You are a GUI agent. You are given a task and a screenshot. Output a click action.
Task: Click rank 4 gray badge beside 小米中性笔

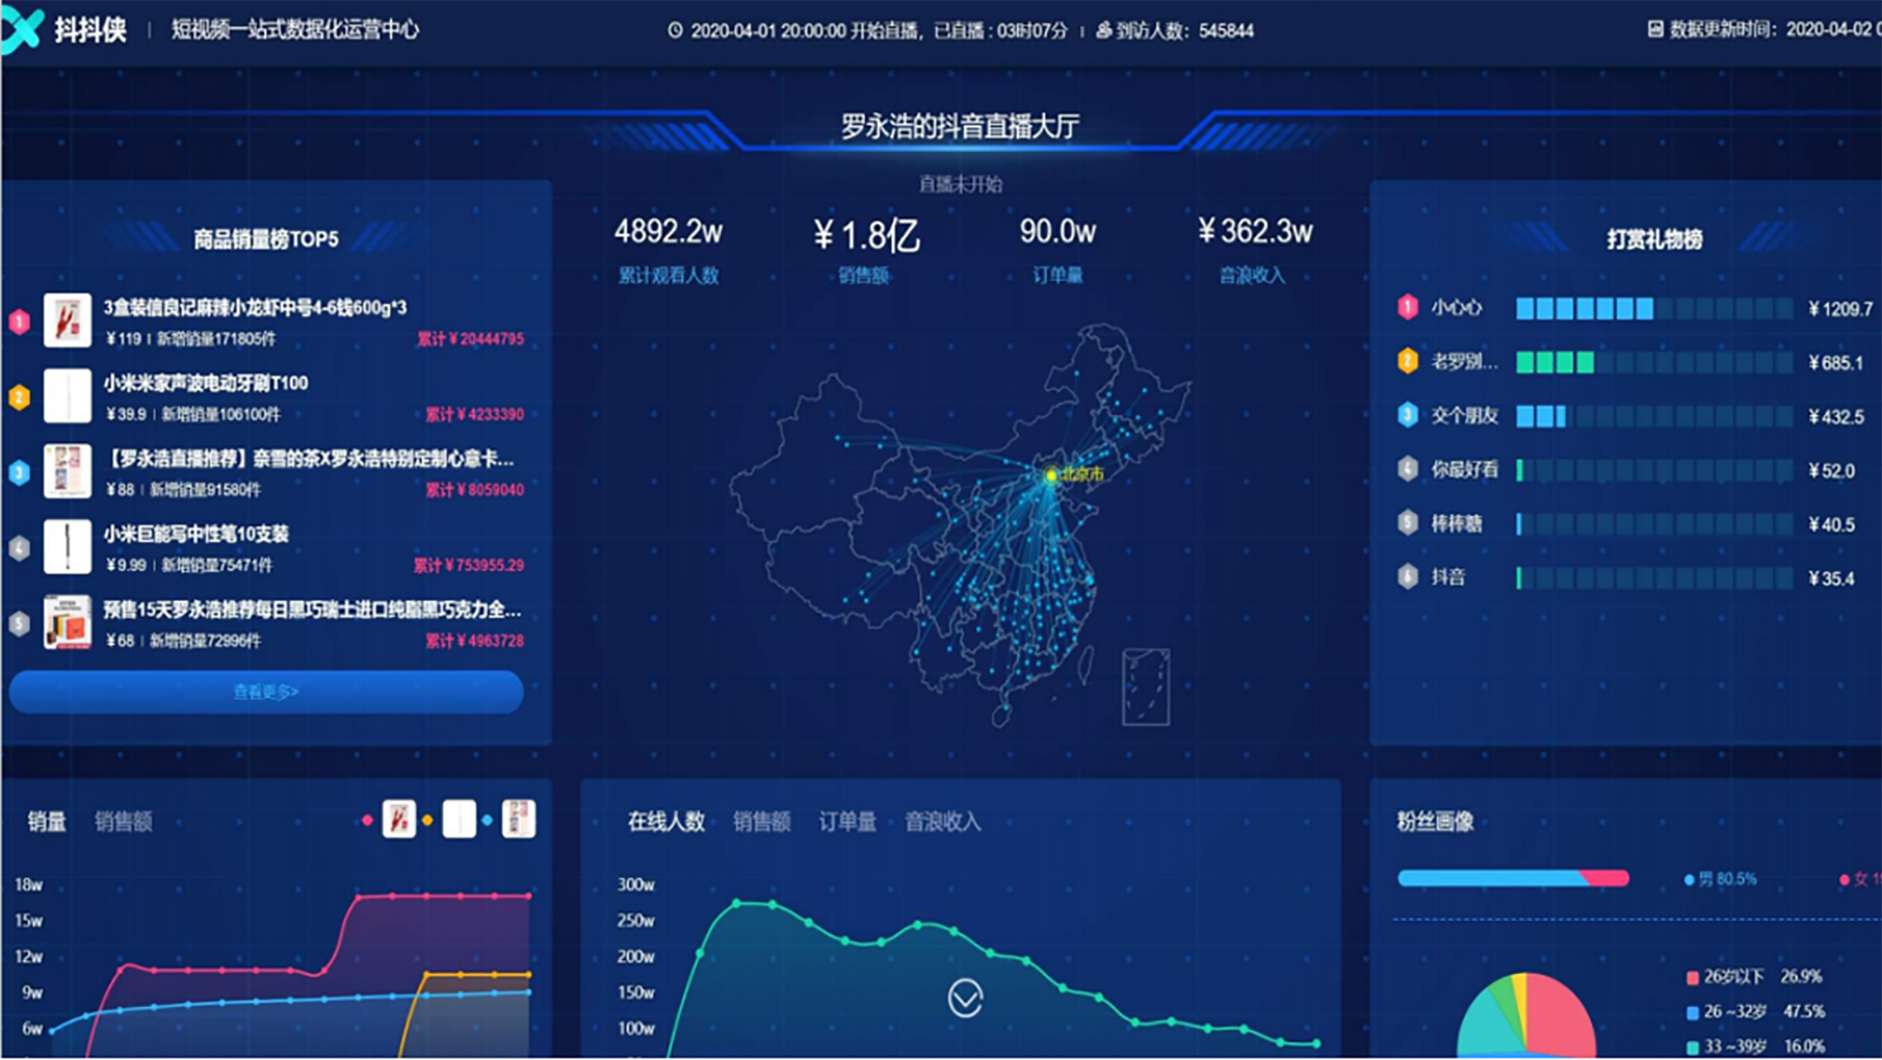[19, 547]
